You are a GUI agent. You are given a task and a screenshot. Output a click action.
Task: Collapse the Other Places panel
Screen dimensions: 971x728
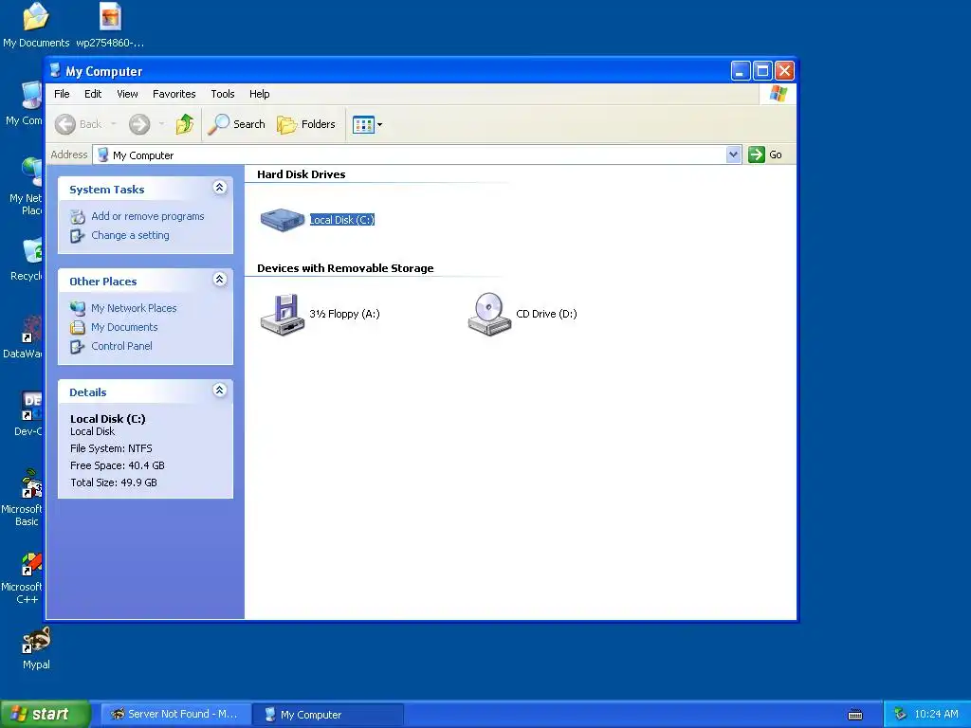pyautogui.click(x=219, y=280)
